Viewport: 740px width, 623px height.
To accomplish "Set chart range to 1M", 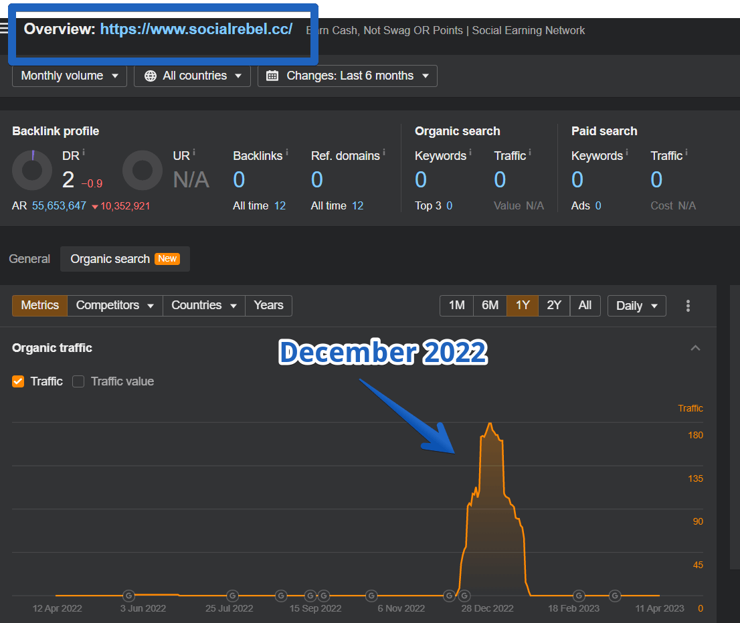I will tap(457, 306).
